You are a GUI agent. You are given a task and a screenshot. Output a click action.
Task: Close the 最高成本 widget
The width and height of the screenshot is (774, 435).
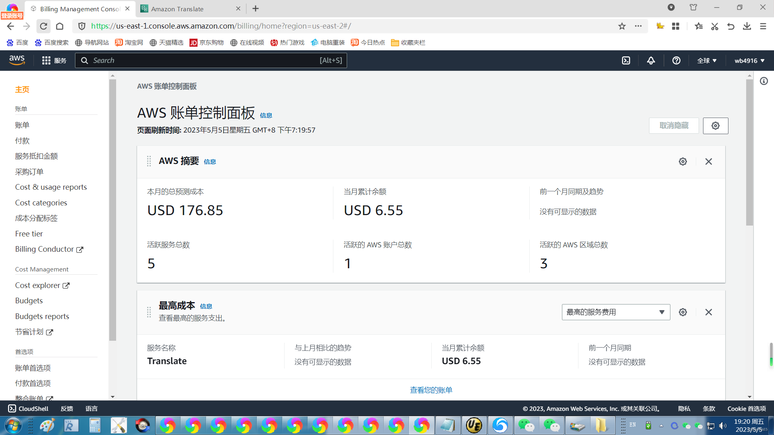coord(708,312)
